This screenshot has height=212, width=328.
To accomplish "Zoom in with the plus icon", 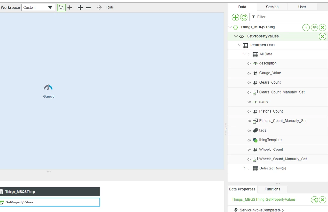I will point(80,8).
